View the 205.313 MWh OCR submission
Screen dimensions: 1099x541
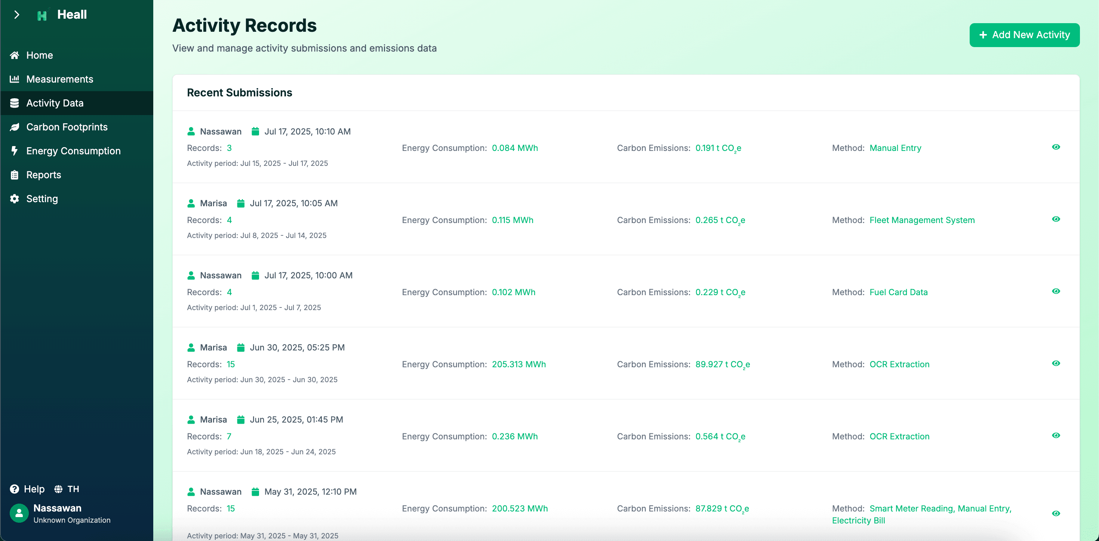pos(1056,363)
